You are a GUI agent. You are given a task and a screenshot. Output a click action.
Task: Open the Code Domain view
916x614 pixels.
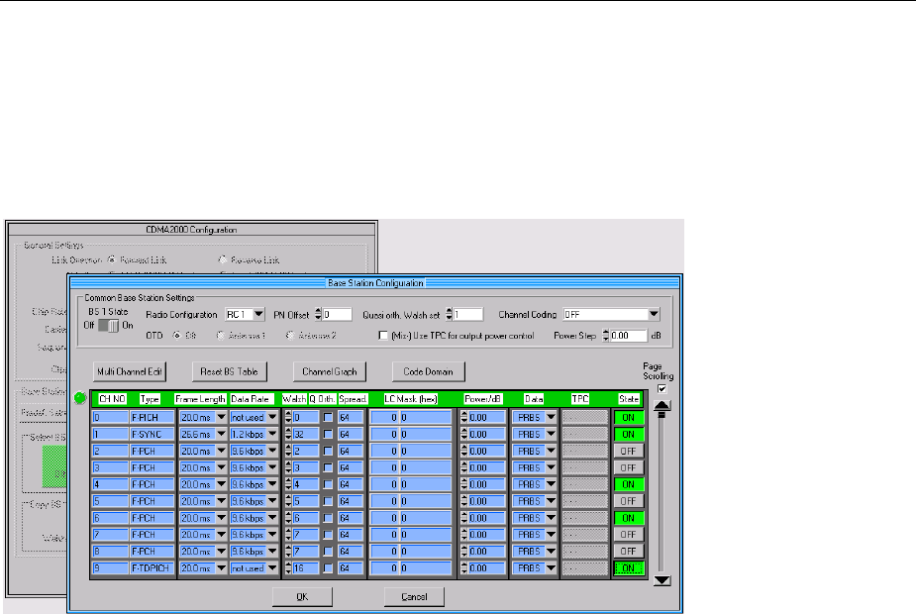pos(428,371)
